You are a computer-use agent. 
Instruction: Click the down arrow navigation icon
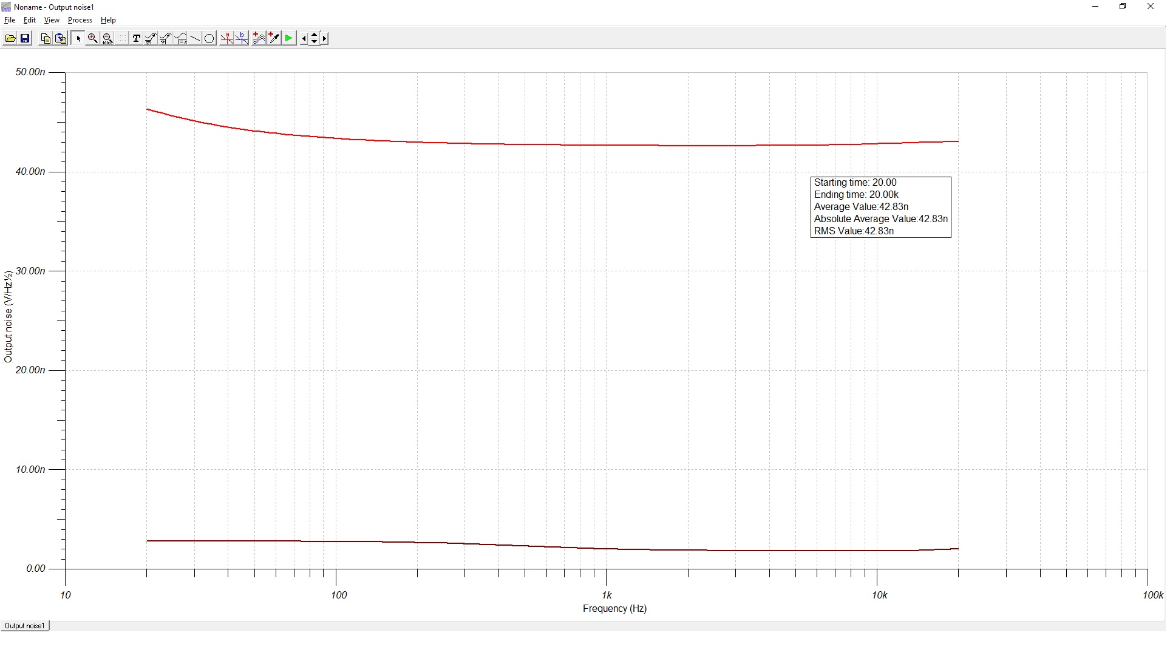[314, 42]
